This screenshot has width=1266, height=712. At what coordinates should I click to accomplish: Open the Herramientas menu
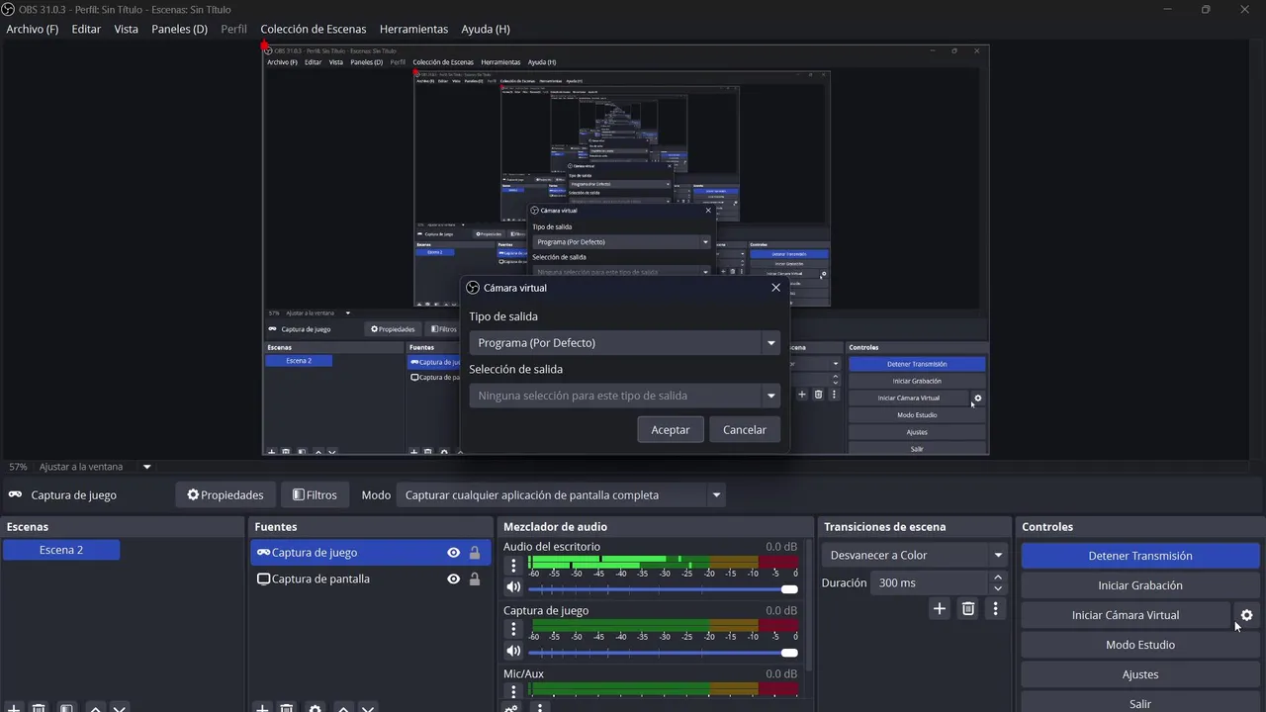413,29
